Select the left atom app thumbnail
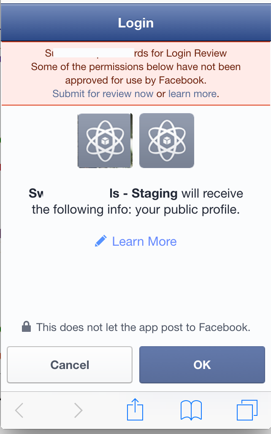Image resolution: width=271 pixels, height=434 pixels. coord(105,141)
